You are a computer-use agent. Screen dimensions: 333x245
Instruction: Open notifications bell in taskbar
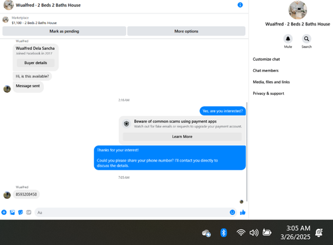click(x=319, y=233)
